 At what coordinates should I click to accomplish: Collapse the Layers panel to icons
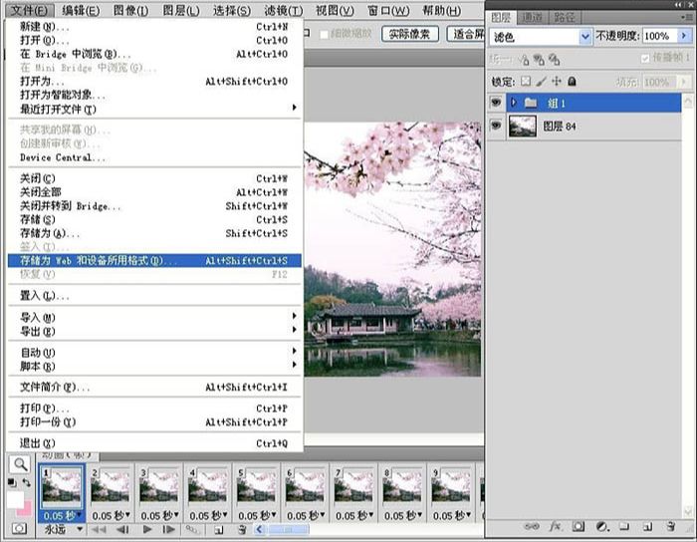(679, 4)
